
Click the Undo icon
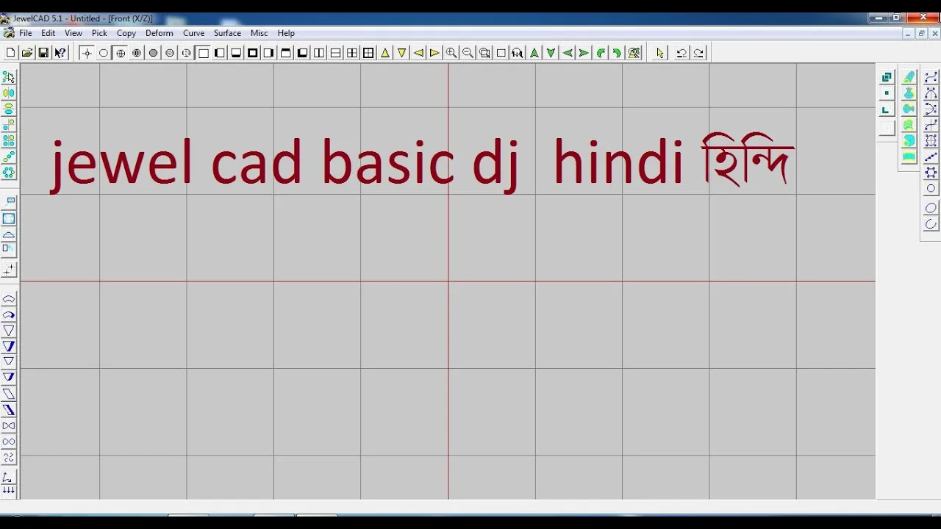tap(681, 53)
